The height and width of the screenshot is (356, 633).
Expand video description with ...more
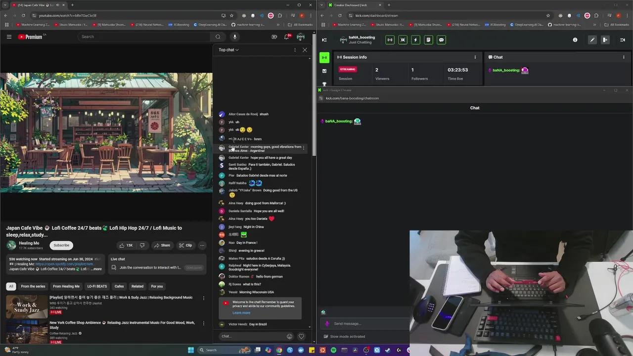click(x=96, y=269)
